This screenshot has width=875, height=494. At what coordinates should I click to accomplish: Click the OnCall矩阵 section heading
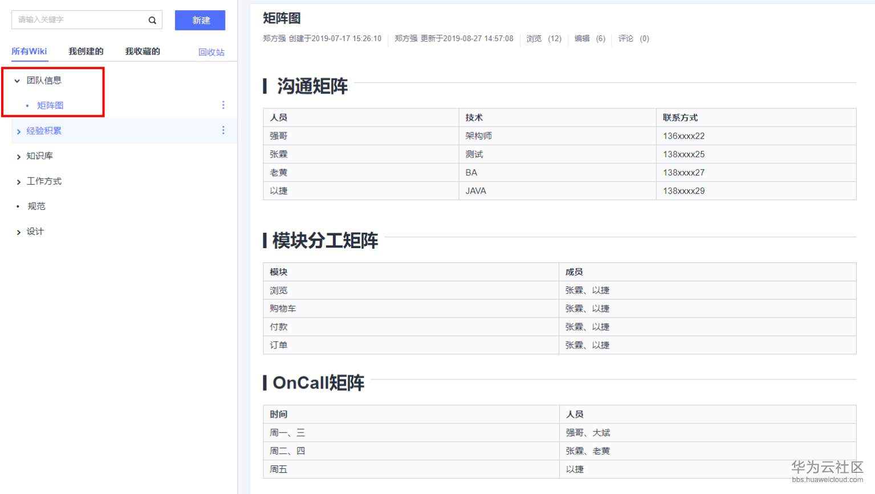319,383
